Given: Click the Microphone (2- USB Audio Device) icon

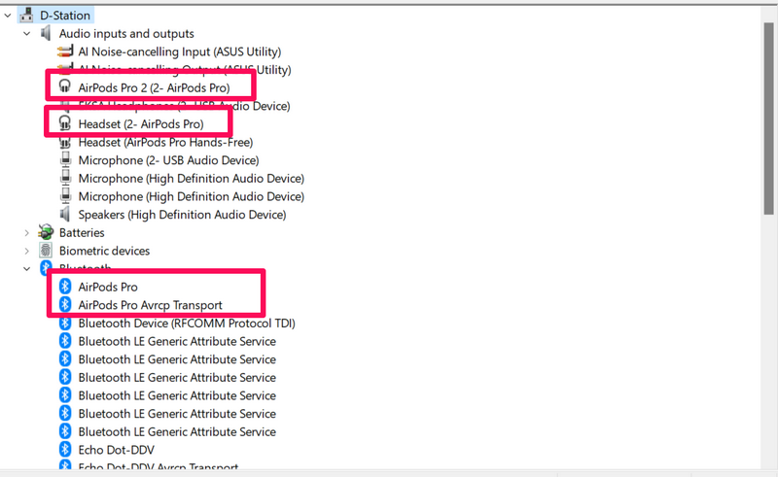Looking at the screenshot, I should [x=65, y=160].
